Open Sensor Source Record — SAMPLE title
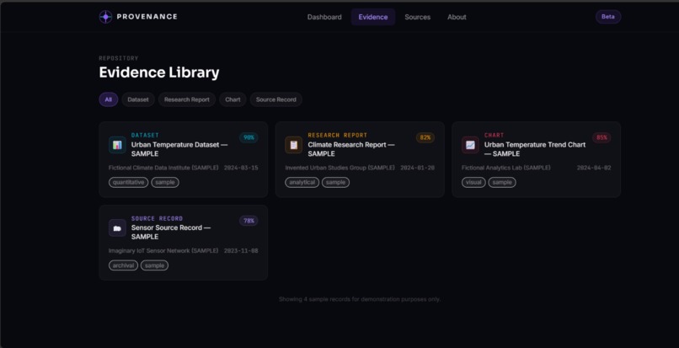 click(171, 233)
